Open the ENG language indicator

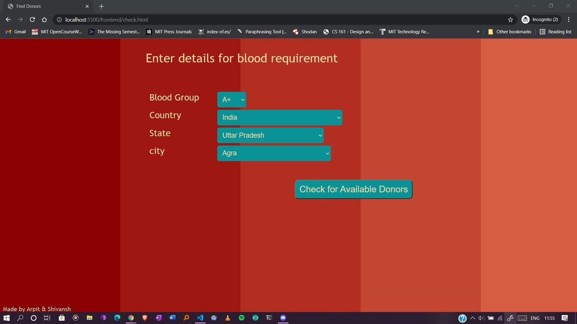click(535, 318)
